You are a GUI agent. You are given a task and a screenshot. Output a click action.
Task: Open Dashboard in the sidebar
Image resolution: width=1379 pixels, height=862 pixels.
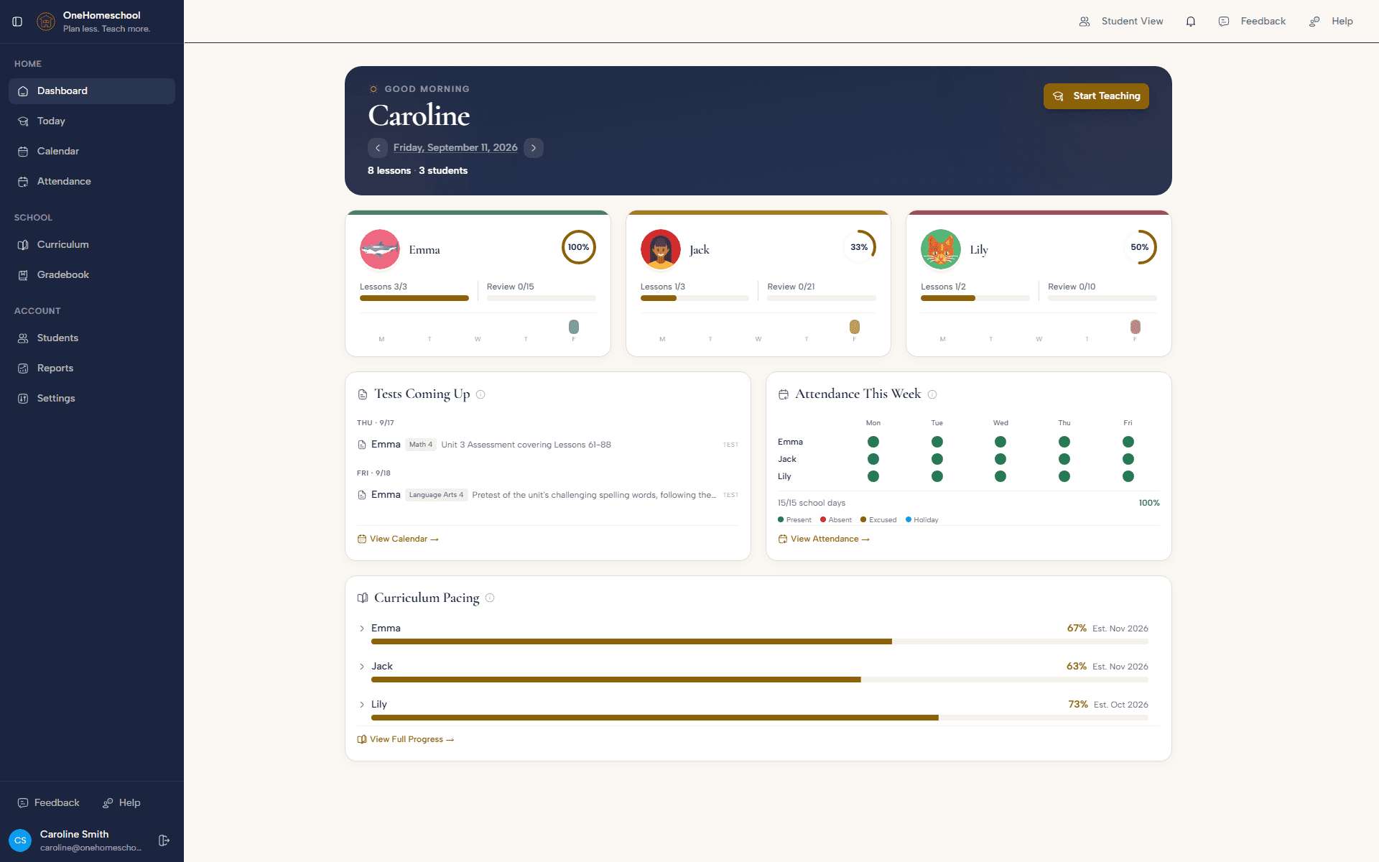tap(92, 91)
